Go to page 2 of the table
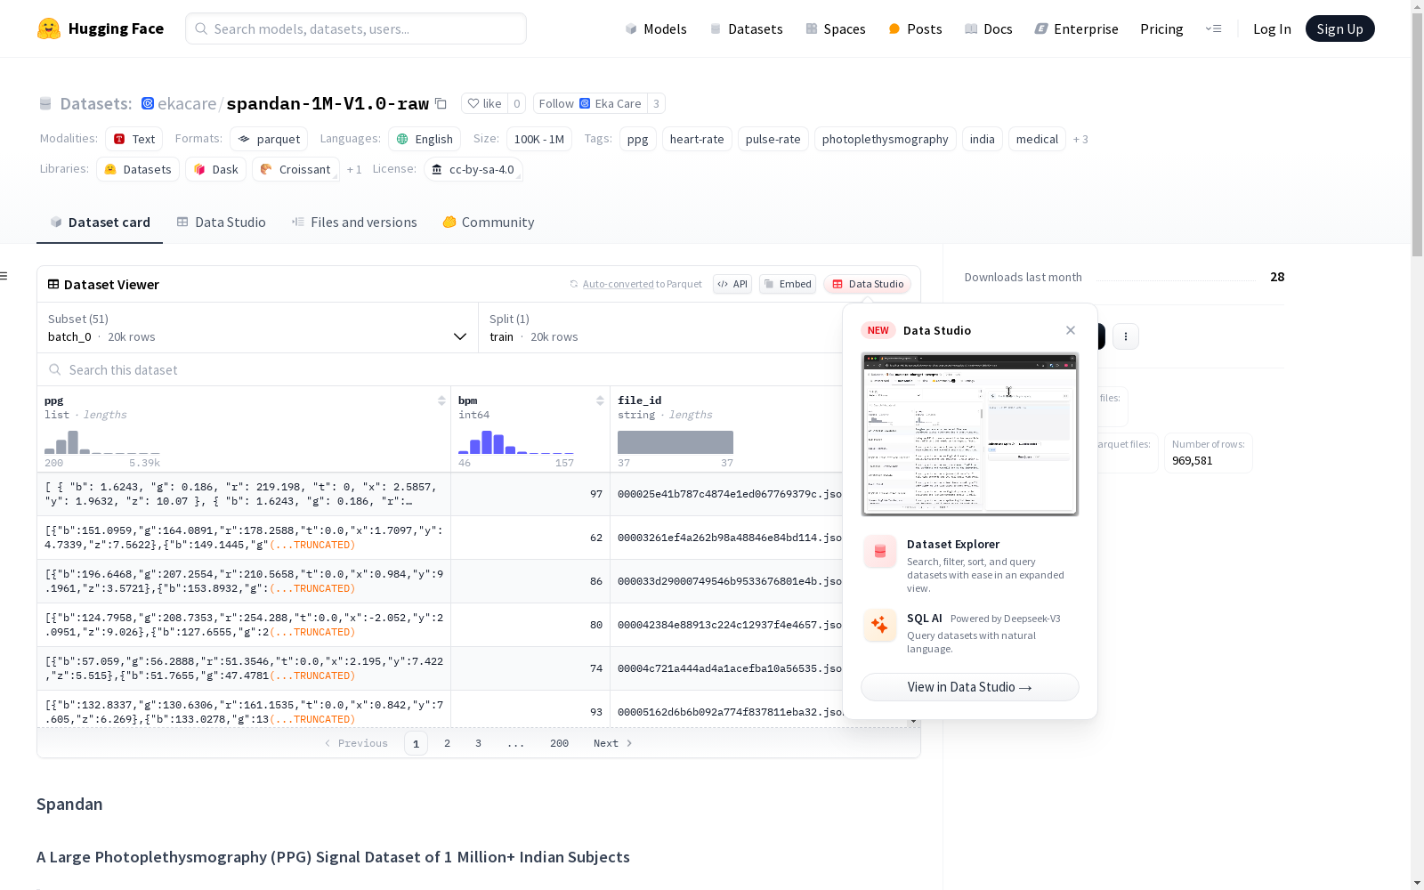 point(447,743)
